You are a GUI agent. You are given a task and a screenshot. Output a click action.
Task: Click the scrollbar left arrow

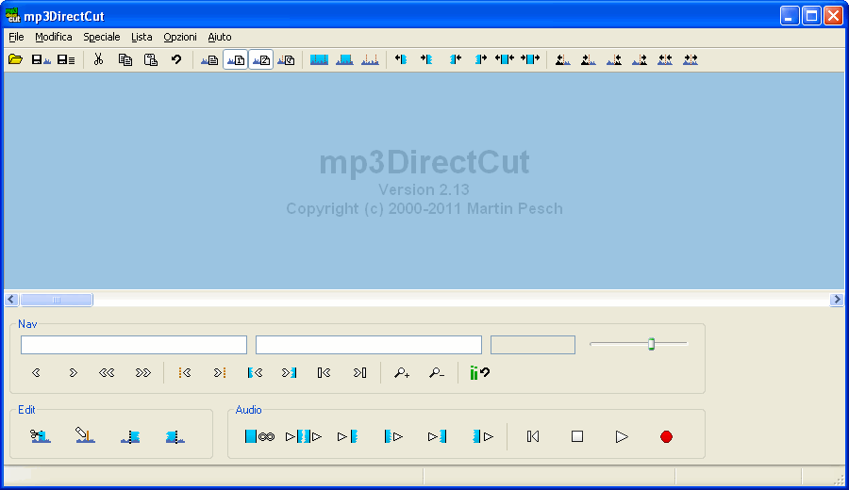point(11,300)
